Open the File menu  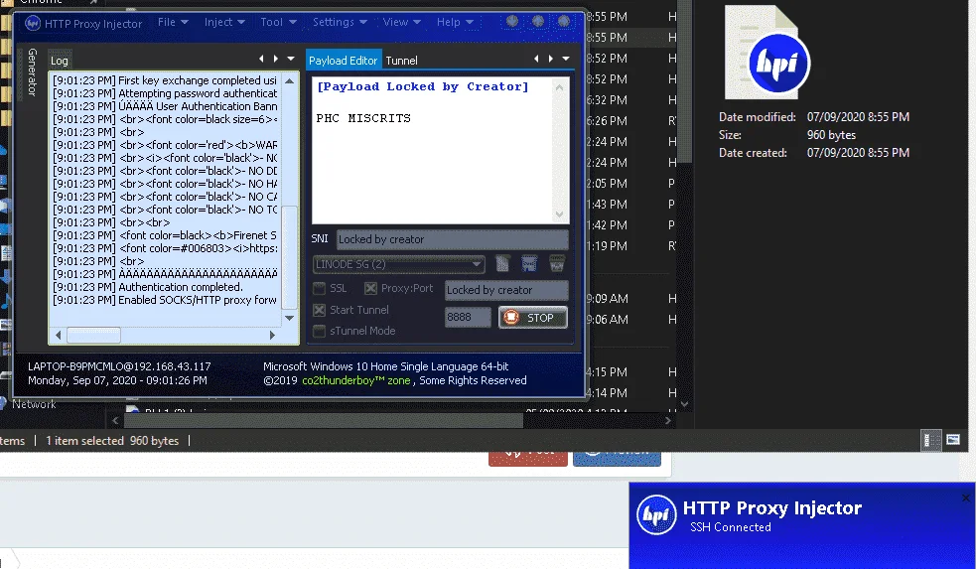tap(173, 22)
